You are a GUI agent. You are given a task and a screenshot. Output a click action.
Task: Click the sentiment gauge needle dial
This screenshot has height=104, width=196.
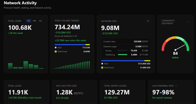click(x=176, y=44)
